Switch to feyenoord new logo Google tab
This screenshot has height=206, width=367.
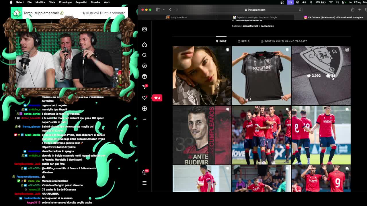coord(255,17)
